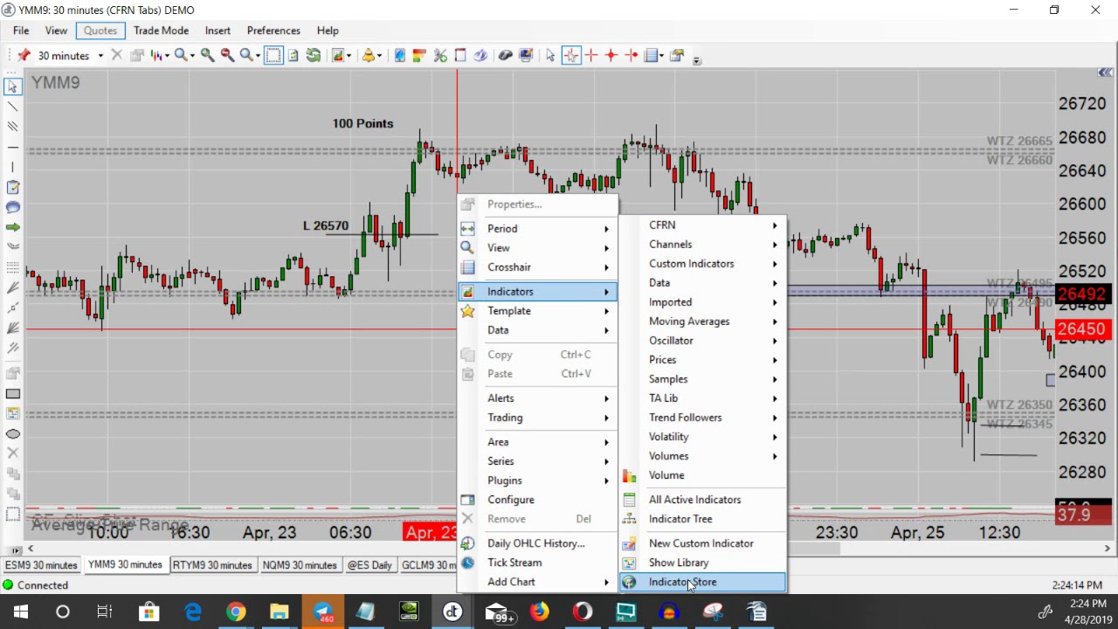This screenshot has height=629, width=1118.
Task: Open the chart style dropdown arrow
Action: [166, 55]
